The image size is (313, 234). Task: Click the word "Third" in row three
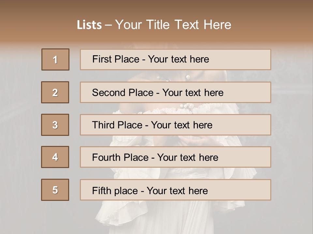104,125
